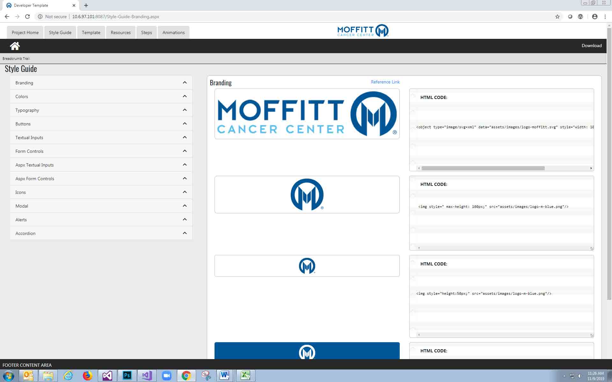The image size is (612, 382).
Task: Click the Download link
Action: pos(591,46)
